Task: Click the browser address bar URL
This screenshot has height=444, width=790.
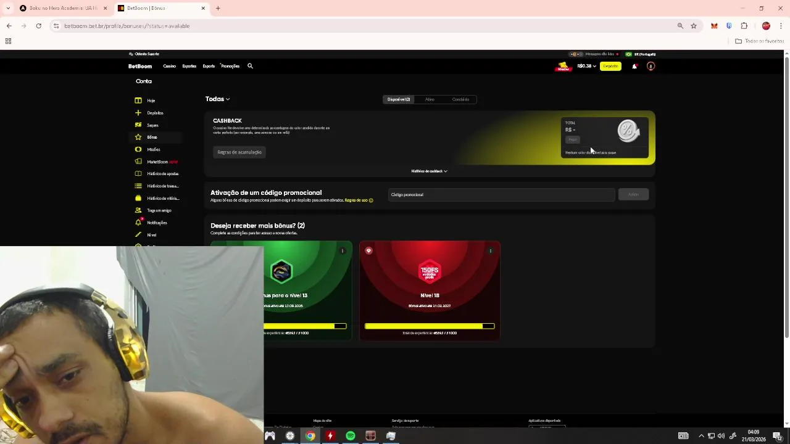Action: [x=127, y=26]
